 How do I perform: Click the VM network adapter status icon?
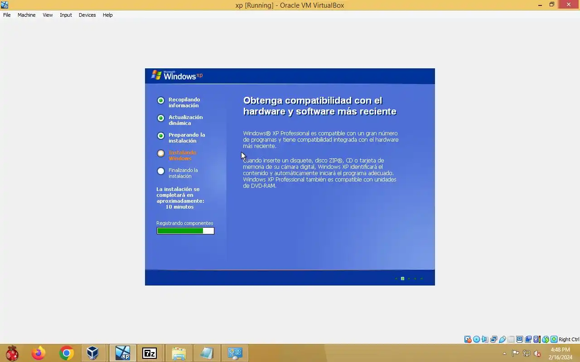[x=493, y=339]
